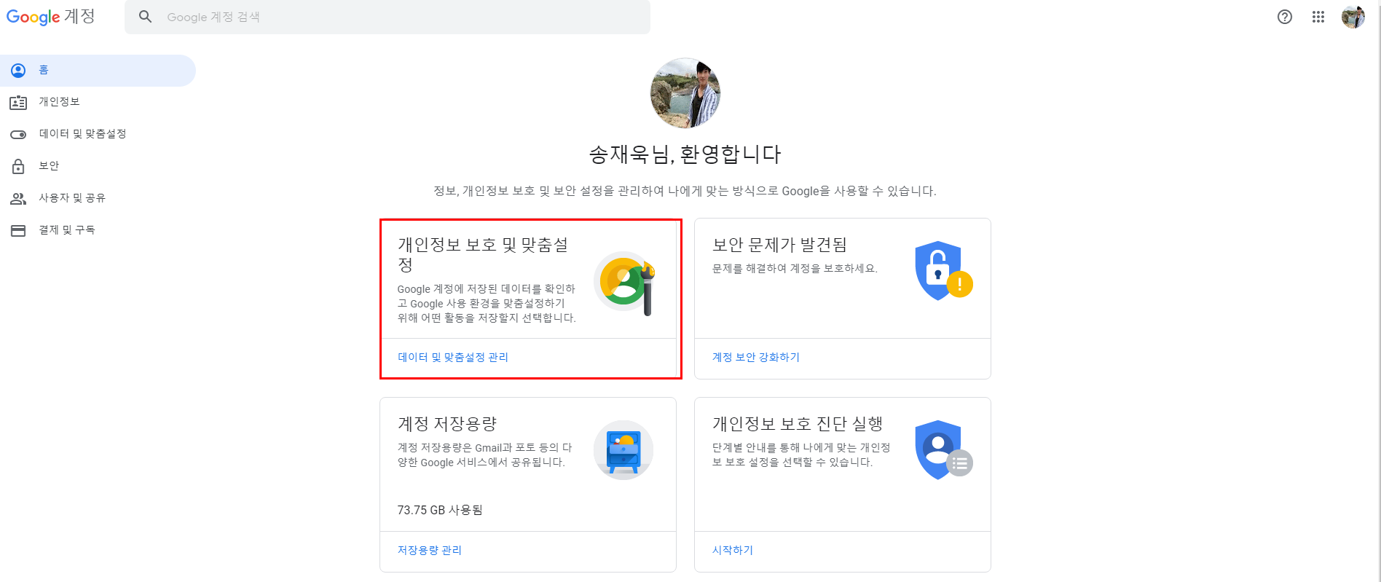The height and width of the screenshot is (582, 1381).
Task: Click 저장용량 관리 link
Action: click(430, 550)
